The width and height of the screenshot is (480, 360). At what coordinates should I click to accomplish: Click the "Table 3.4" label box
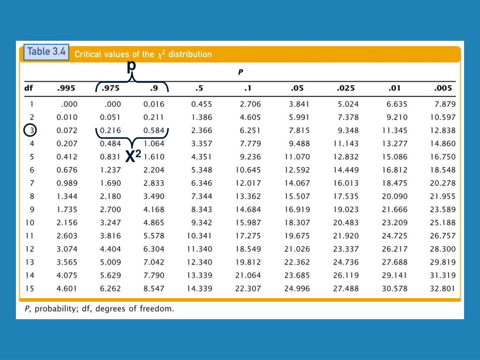[46, 52]
